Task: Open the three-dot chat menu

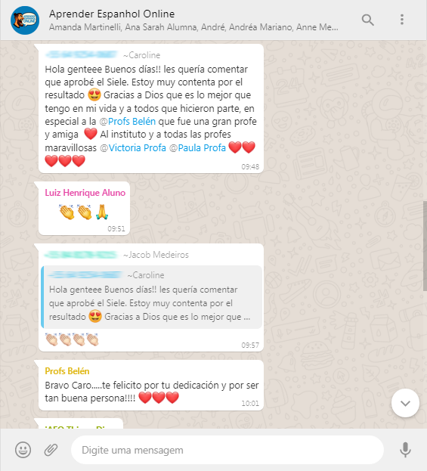Action: click(402, 20)
